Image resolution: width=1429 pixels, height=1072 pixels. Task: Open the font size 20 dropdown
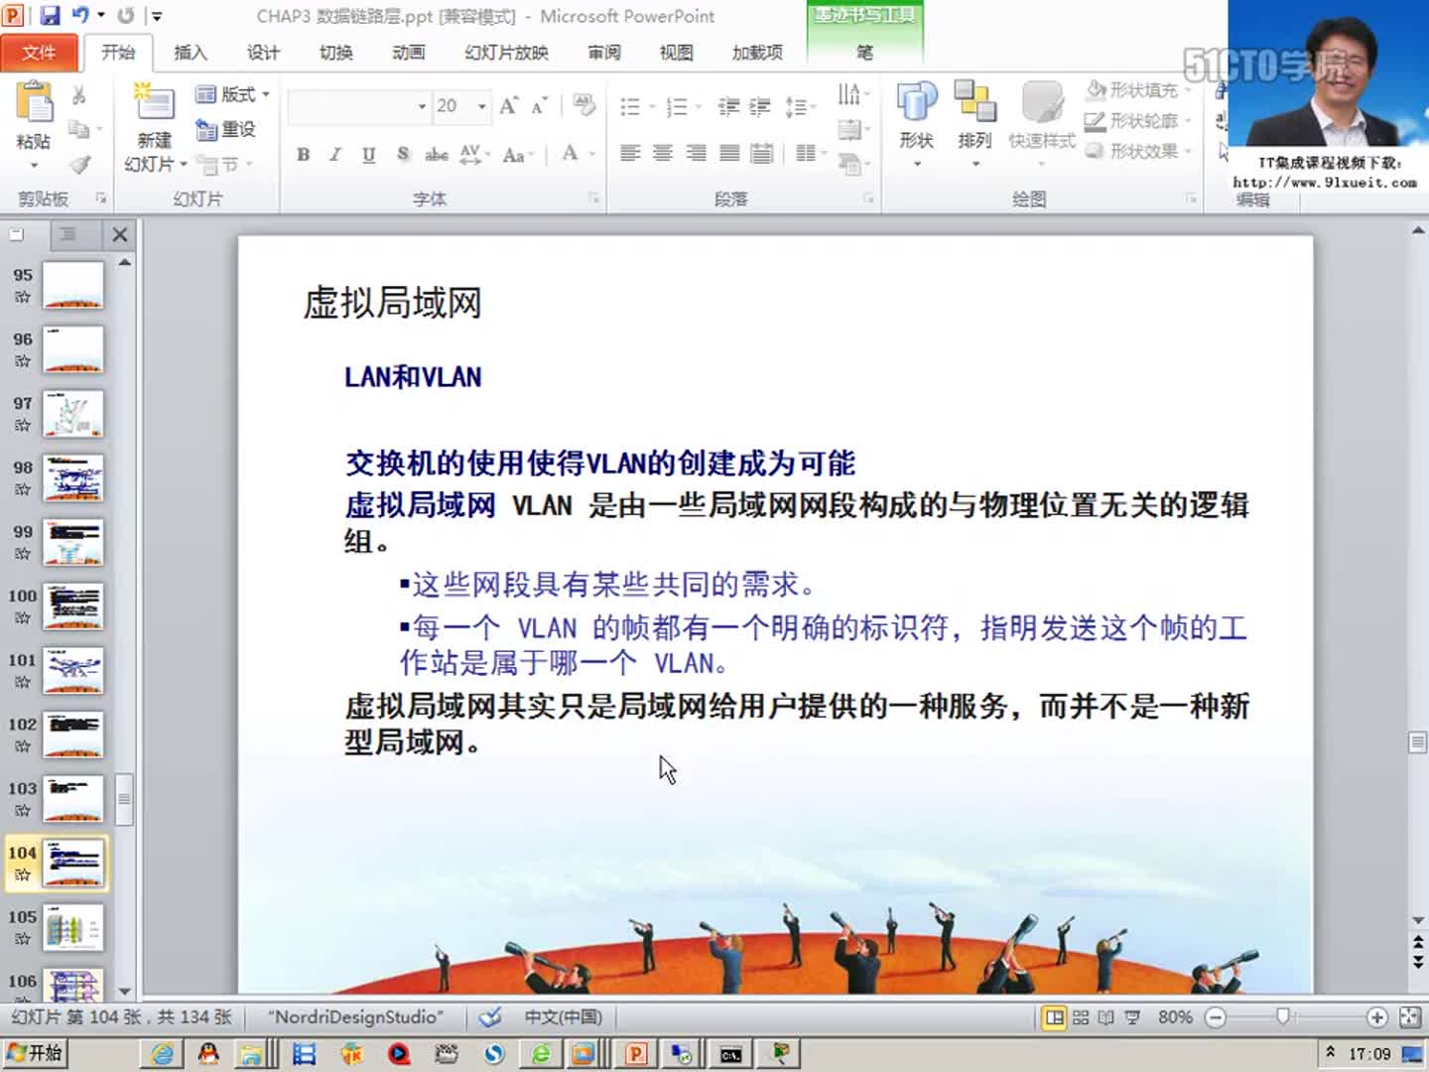click(482, 106)
